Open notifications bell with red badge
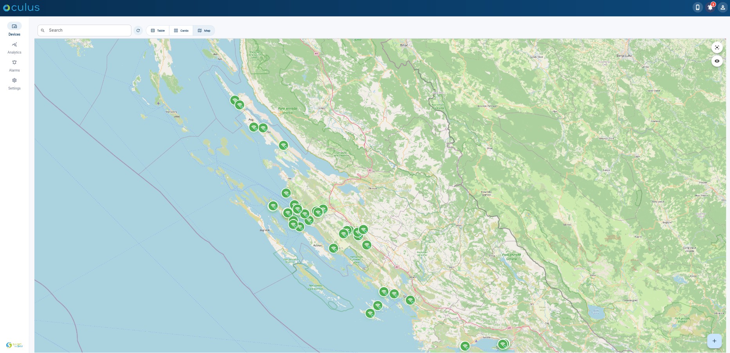This screenshot has width=730, height=353. [710, 7]
